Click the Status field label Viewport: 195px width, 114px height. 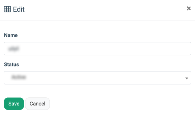pos(11,64)
